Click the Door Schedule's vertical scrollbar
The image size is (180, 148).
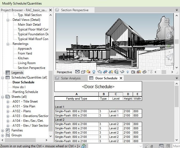pos(177,96)
